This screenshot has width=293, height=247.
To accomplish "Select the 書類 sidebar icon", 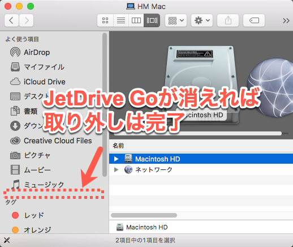I will pos(15,111).
